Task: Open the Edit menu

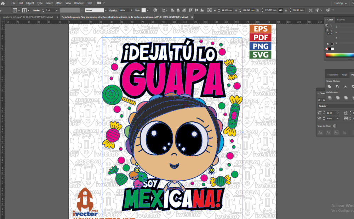Action: pos(21,3)
